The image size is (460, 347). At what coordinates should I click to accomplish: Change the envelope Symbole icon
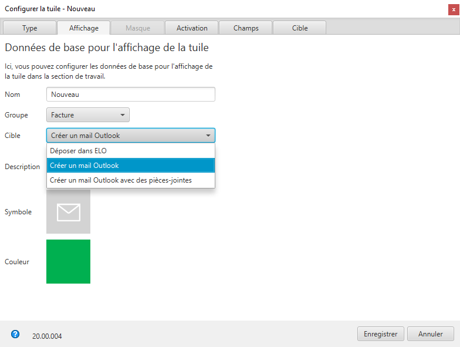[x=68, y=211]
